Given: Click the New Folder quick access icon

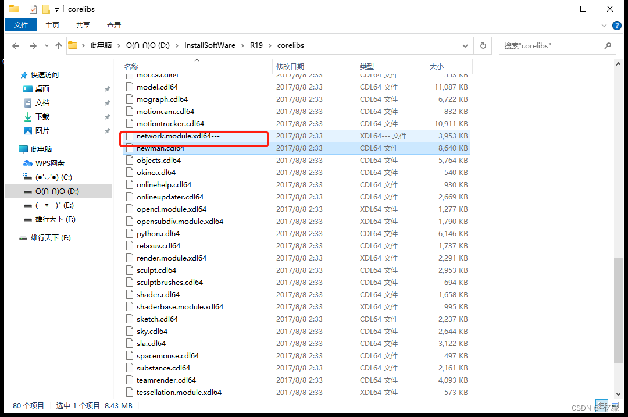Looking at the screenshot, I should click(46, 9).
